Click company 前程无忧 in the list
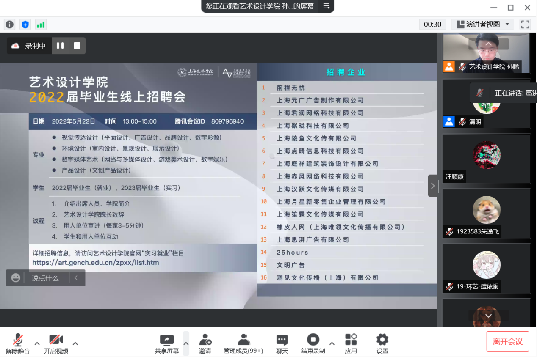 pos(291,88)
